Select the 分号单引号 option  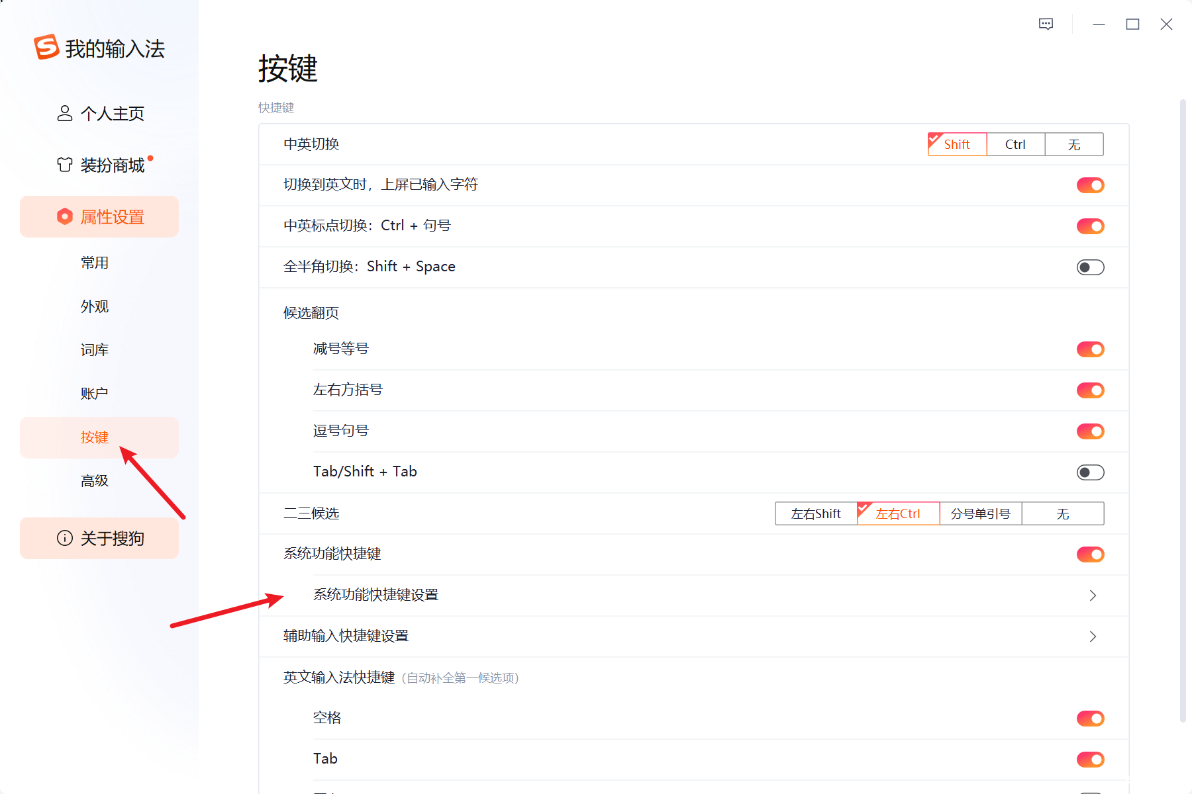coord(981,513)
